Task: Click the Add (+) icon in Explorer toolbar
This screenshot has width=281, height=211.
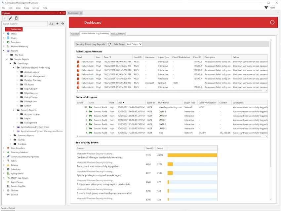Action: [x=5, y=18]
